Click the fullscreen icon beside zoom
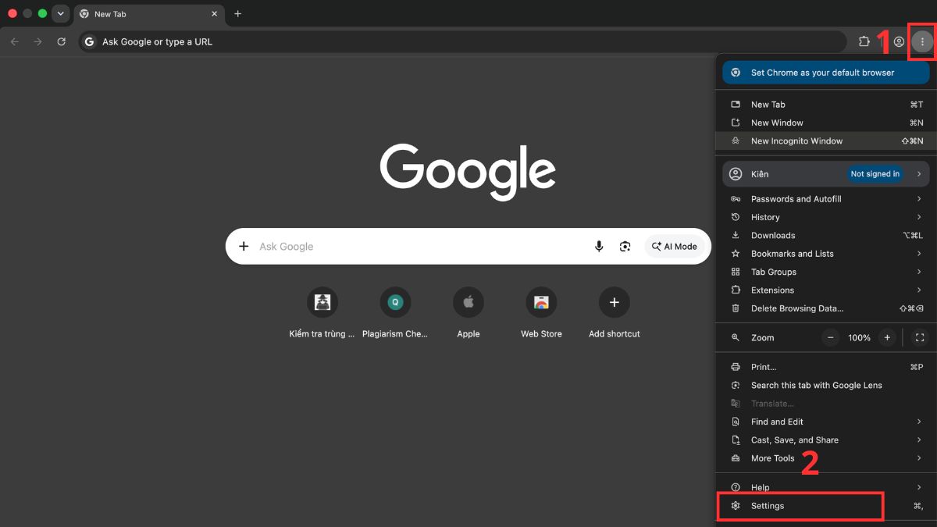937x527 pixels. pyautogui.click(x=920, y=337)
